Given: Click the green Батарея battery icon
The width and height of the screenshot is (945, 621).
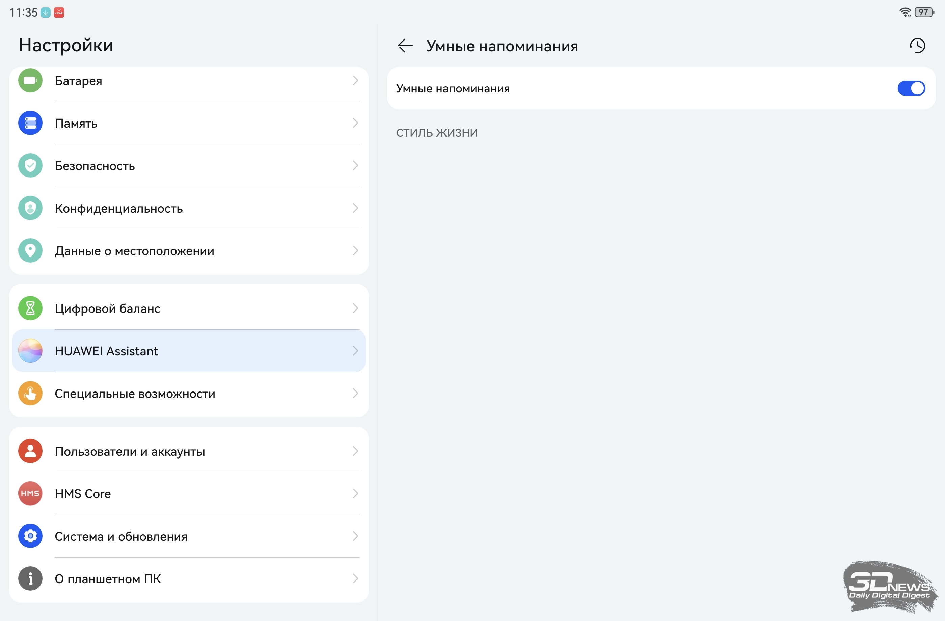Looking at the screenshot, I should tap(30, 81).
